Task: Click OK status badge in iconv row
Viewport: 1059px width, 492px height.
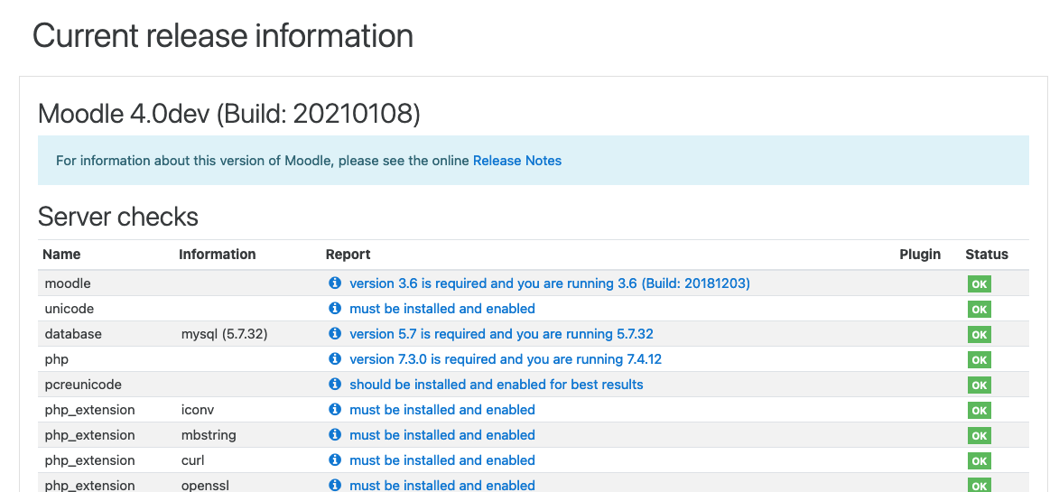Action: tap(980, 411)
